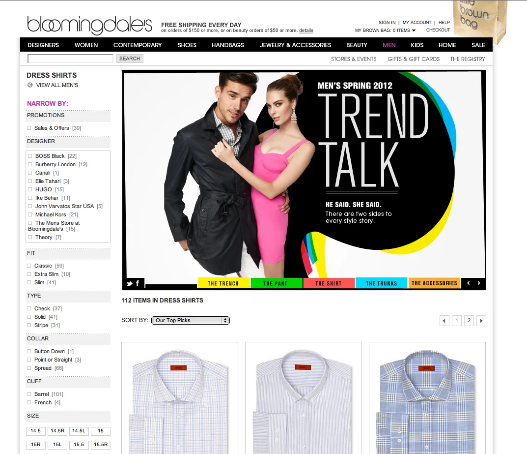The width and height of the screenshot is (527, 454).
Task: Open the Designers menu
Action: tap(43, 45)
